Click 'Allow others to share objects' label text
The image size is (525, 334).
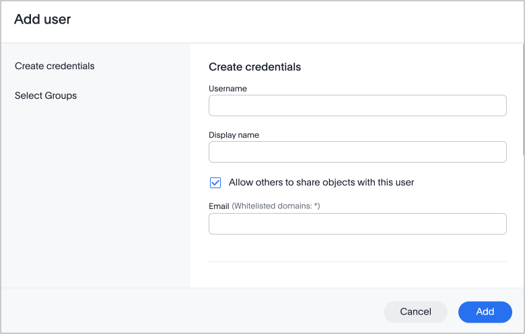[x=321, y=182]
